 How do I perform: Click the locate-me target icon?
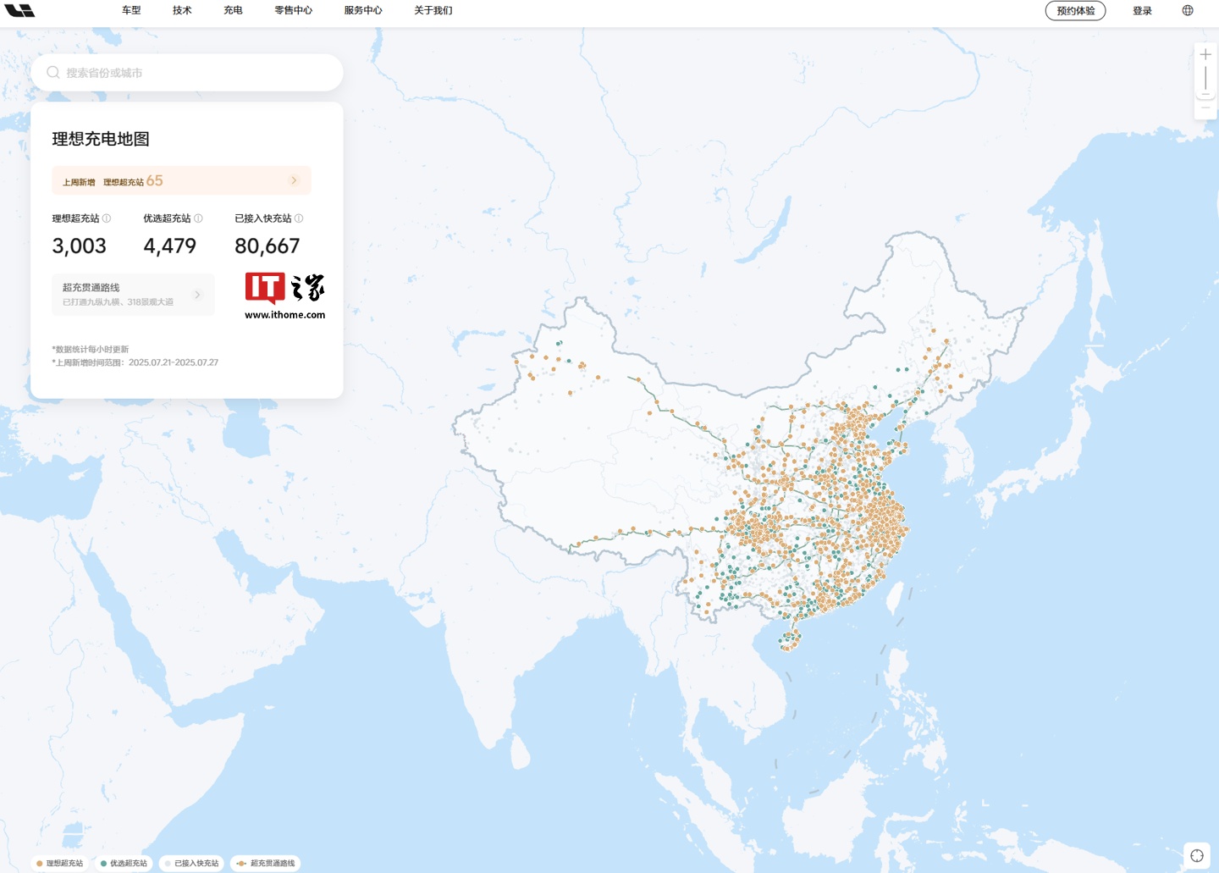tap(1197, 855)
